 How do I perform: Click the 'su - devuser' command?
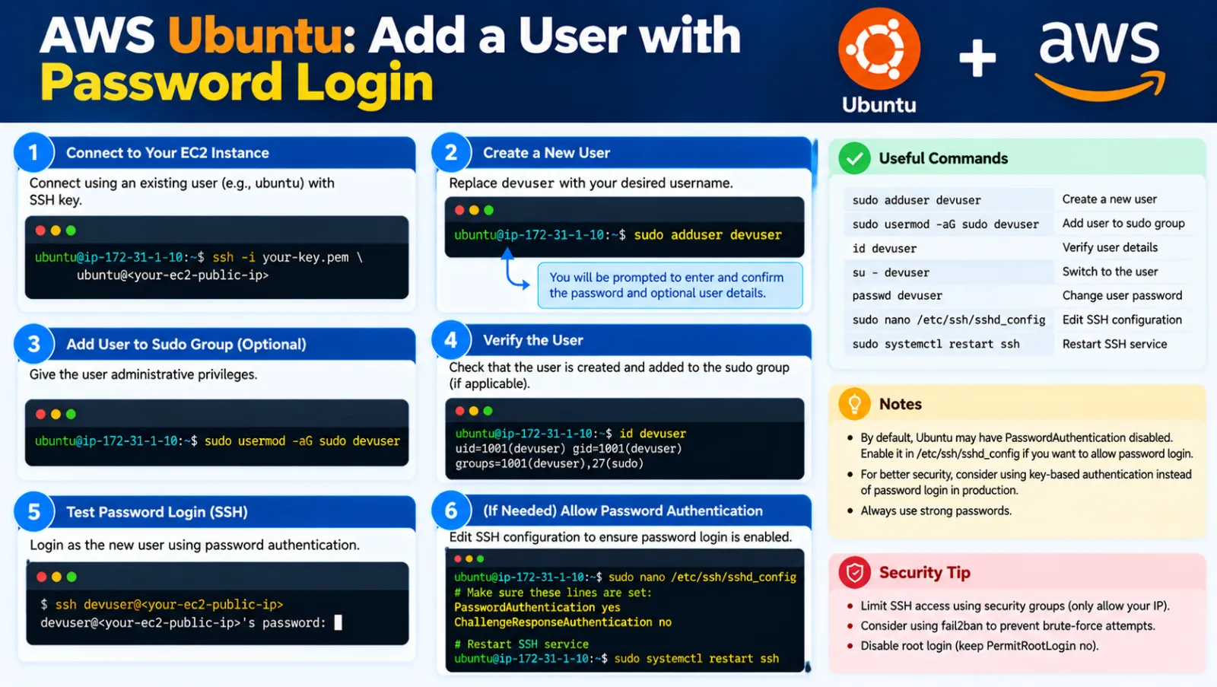[x=891, y=272]
